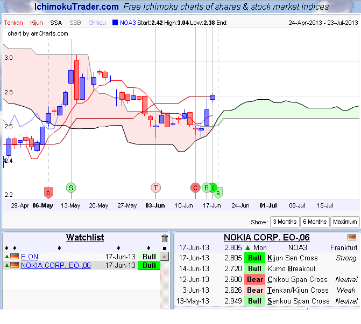This screenshot has height=324, width=361.
Task: Click the red 'c' pentagon marker near 06-May
Action: pyautogui.click(x=48, y=193)
